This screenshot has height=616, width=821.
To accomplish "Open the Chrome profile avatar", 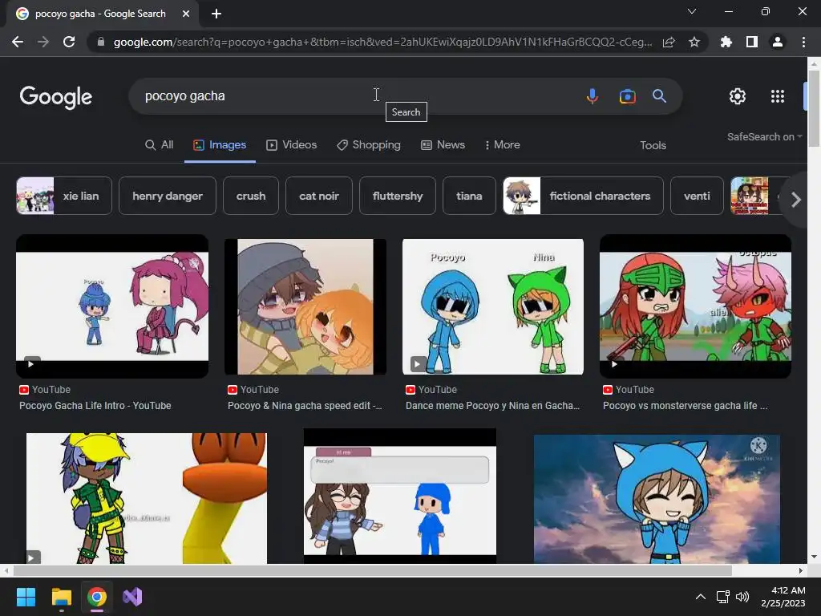I will (x=778, y=42).
